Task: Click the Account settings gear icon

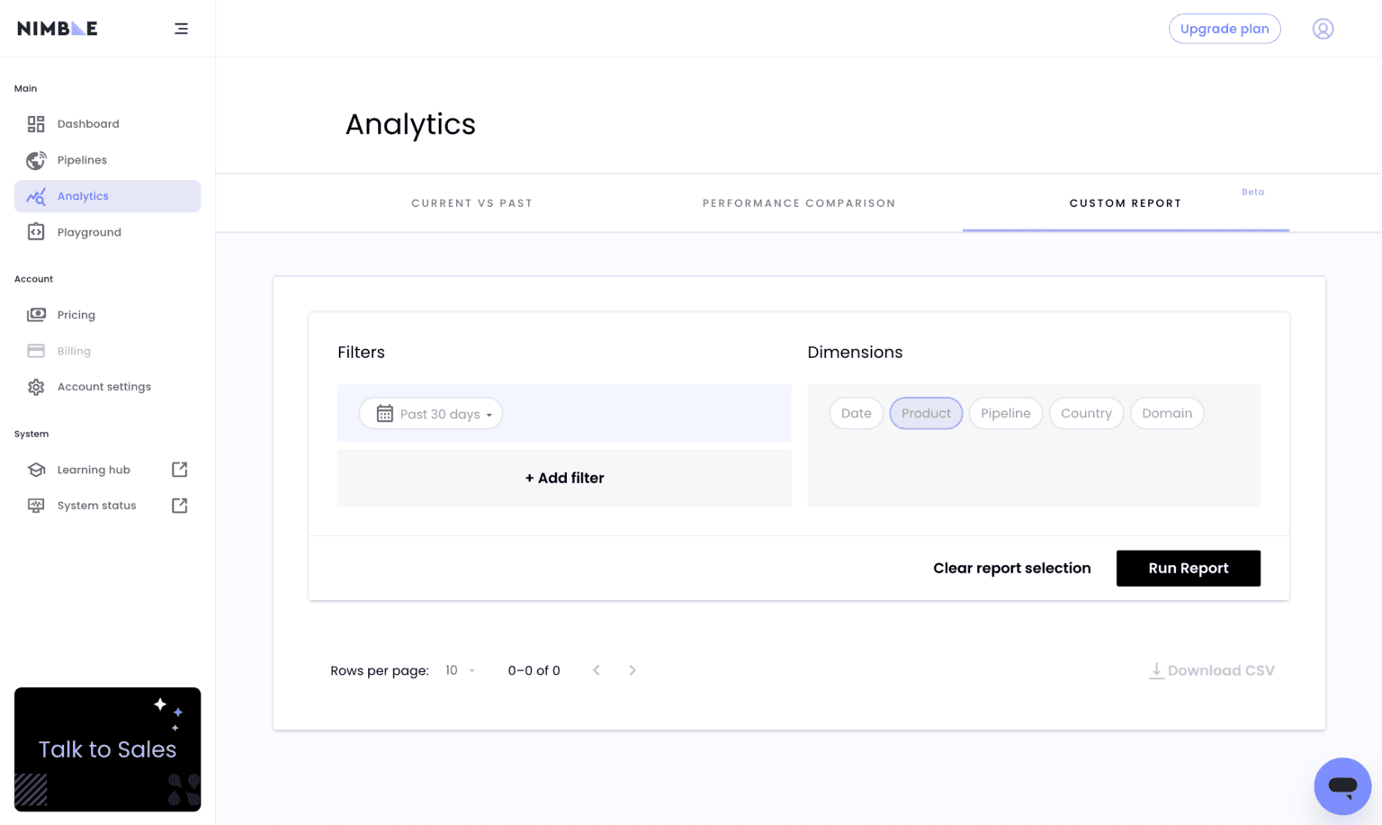Action: pos(36,387)
